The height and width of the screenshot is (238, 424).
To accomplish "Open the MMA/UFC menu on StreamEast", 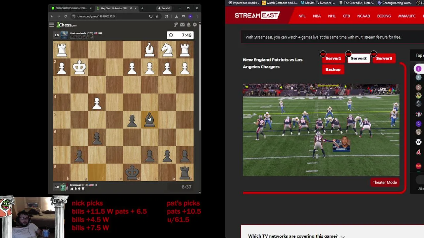I will (x=407, y=16).
